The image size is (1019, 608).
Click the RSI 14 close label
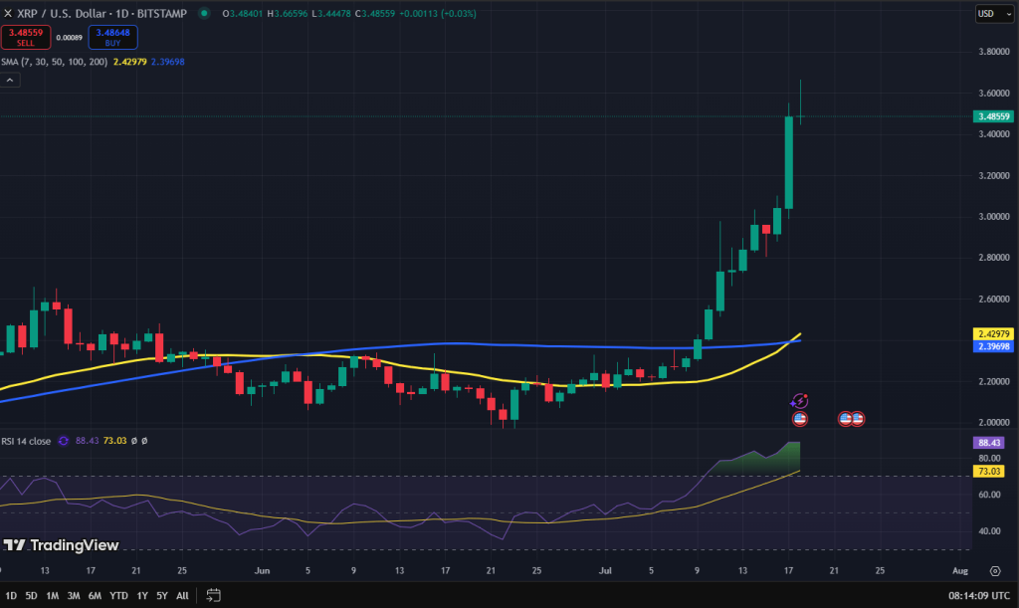pos(26,441)
